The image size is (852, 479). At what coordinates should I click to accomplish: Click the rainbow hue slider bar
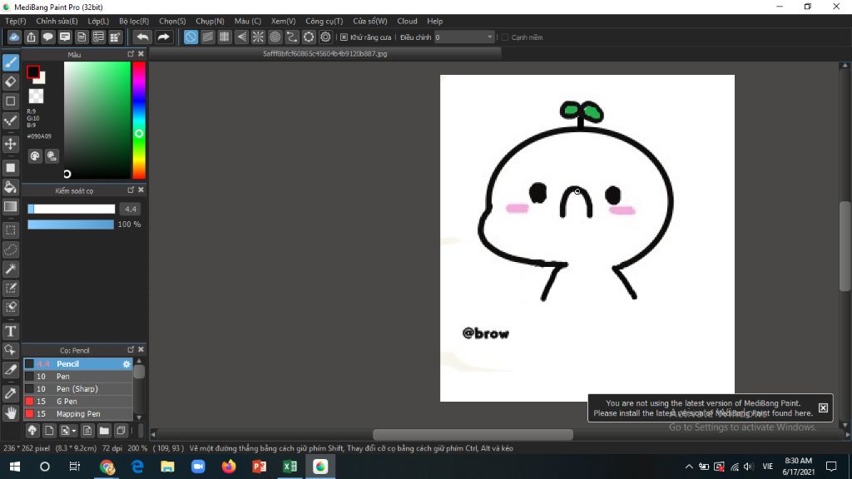click(x=139, y=120)
